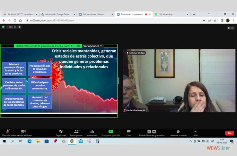
Task: Change layout with the Ver button
Action: pyautogui.click(x=231, y=28)
